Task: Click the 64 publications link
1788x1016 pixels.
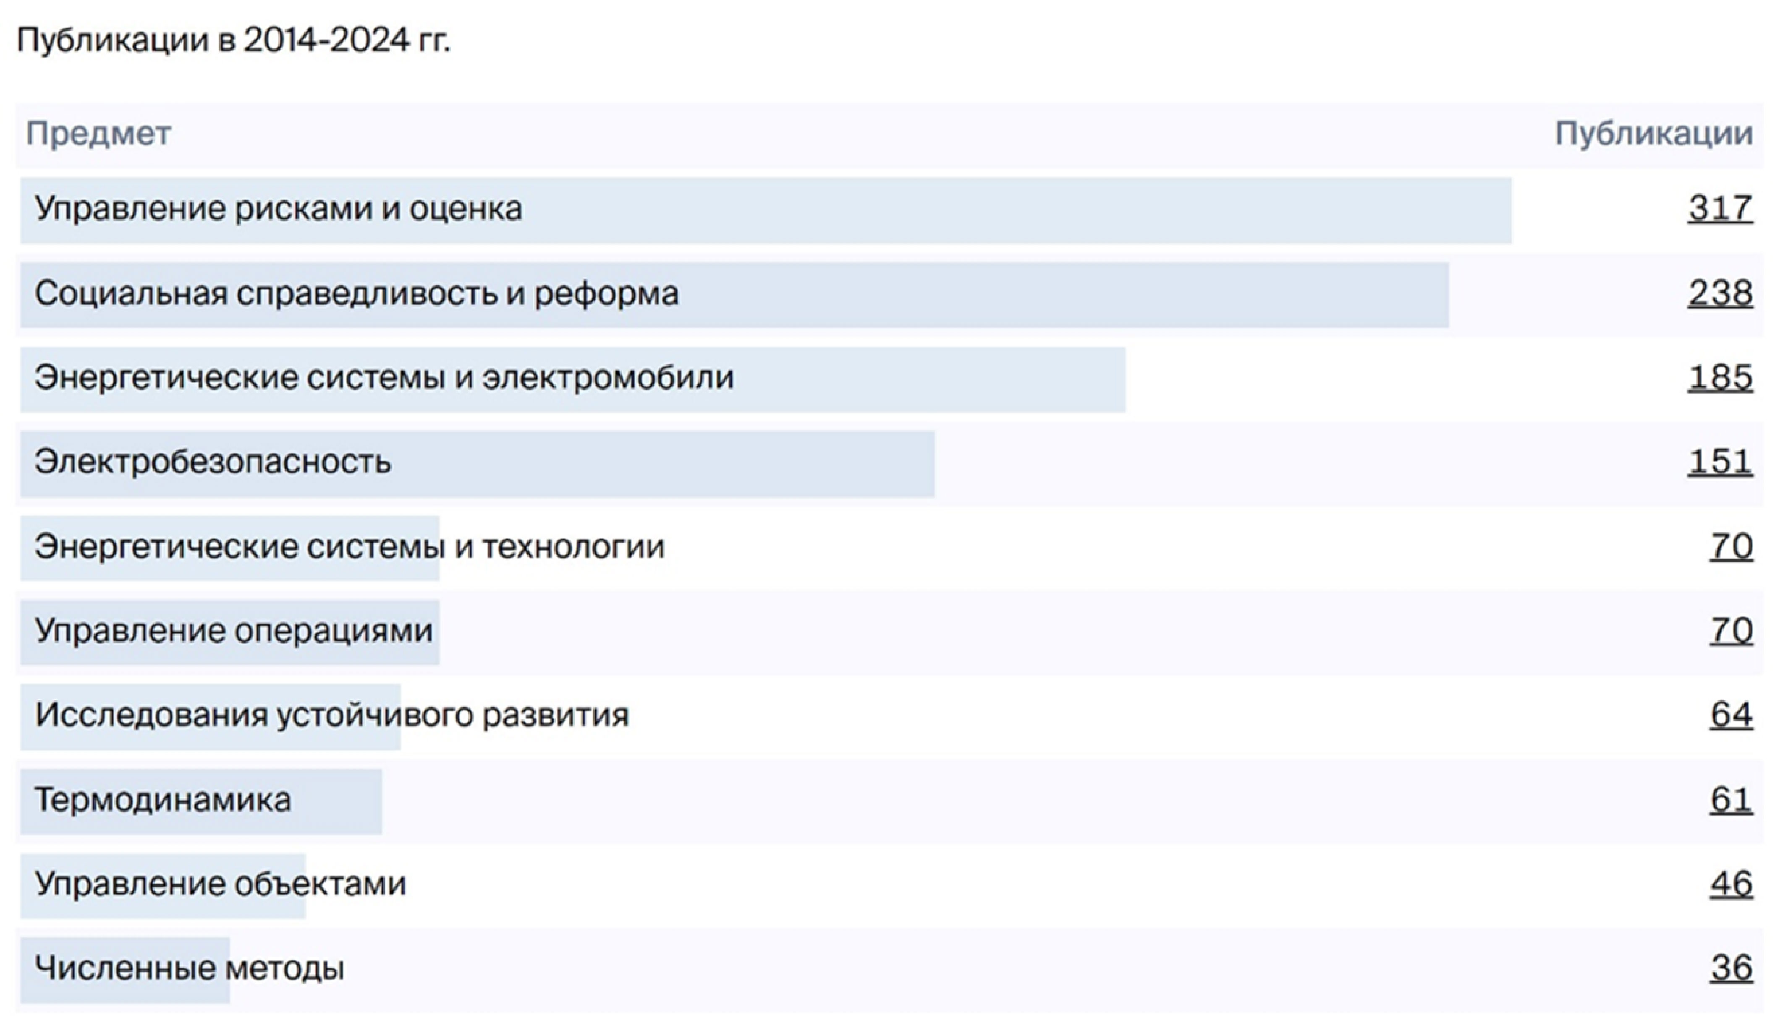Action: point(1731,715)
